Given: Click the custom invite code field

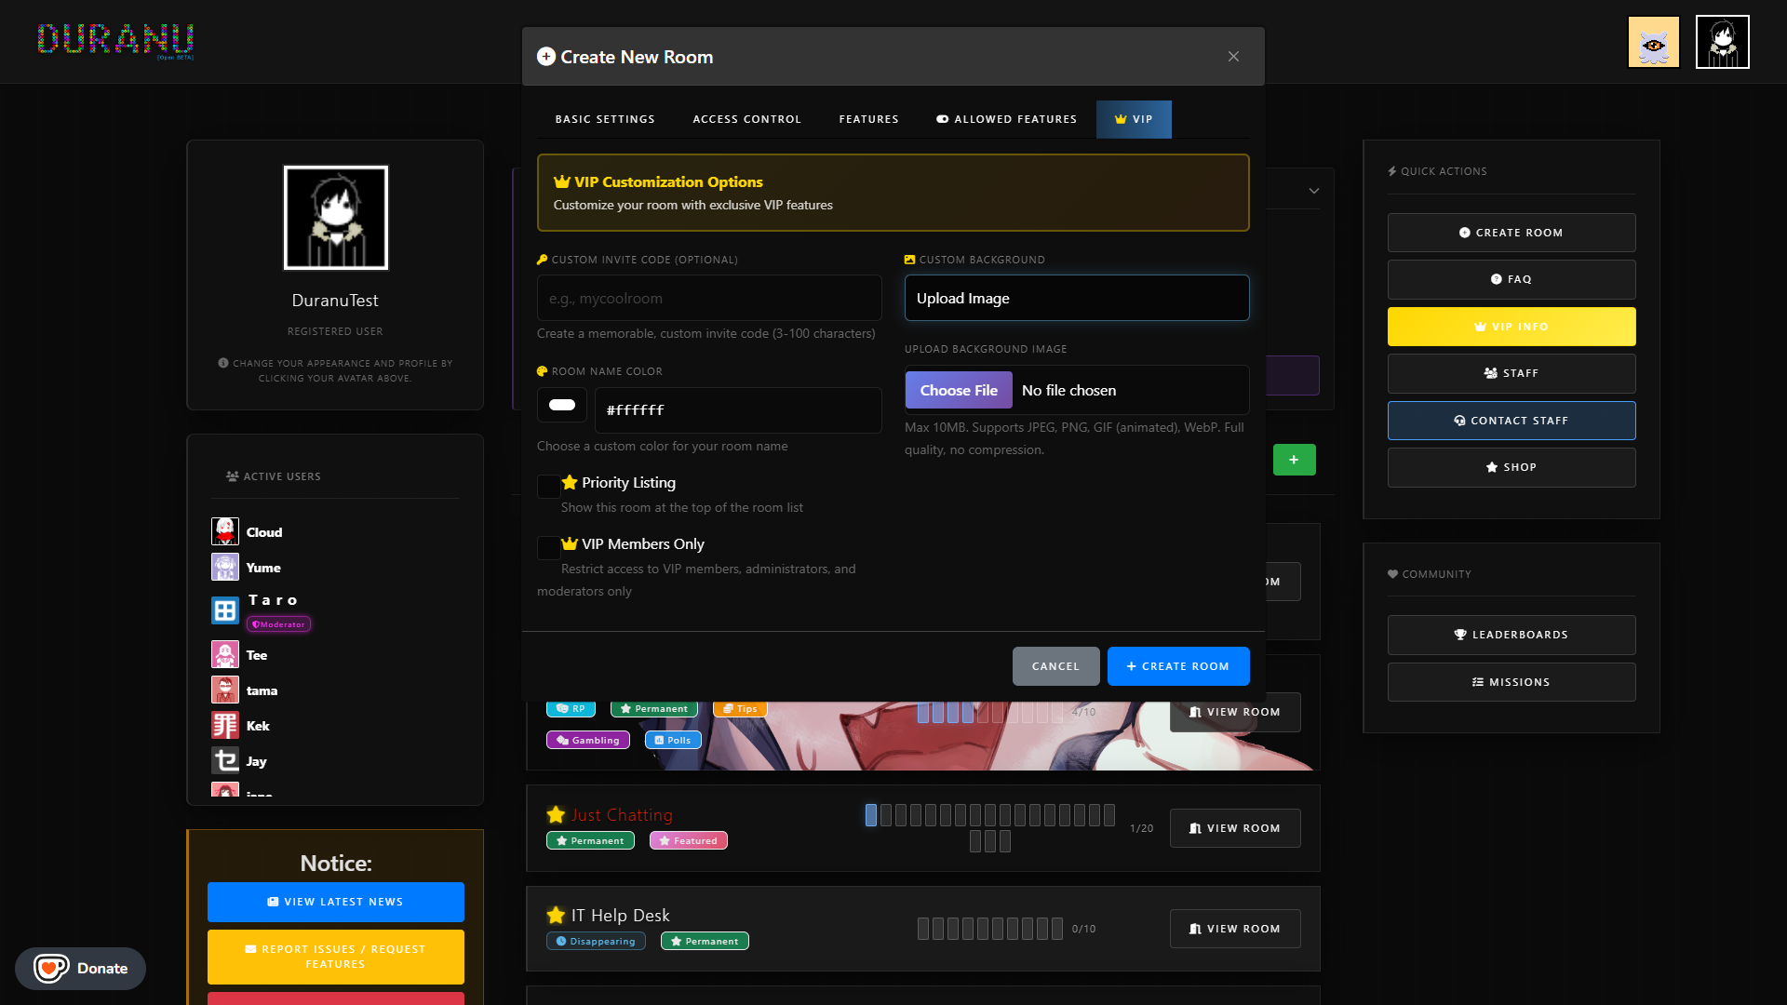Looking at the screenshot, I should point(708,298).
